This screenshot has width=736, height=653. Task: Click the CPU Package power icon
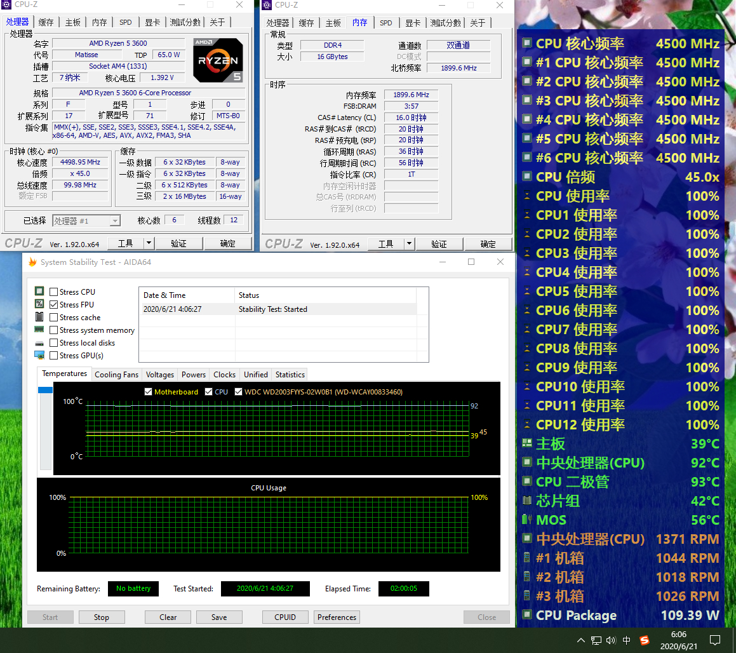(527, 614)
